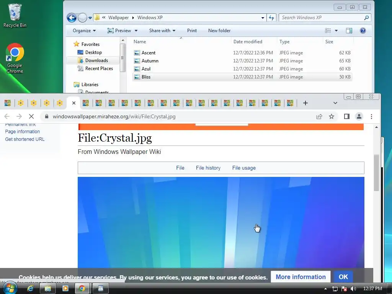The image size is (392, 294).
Task: Click More information on the cookie banner
Action: pos(301,277)
